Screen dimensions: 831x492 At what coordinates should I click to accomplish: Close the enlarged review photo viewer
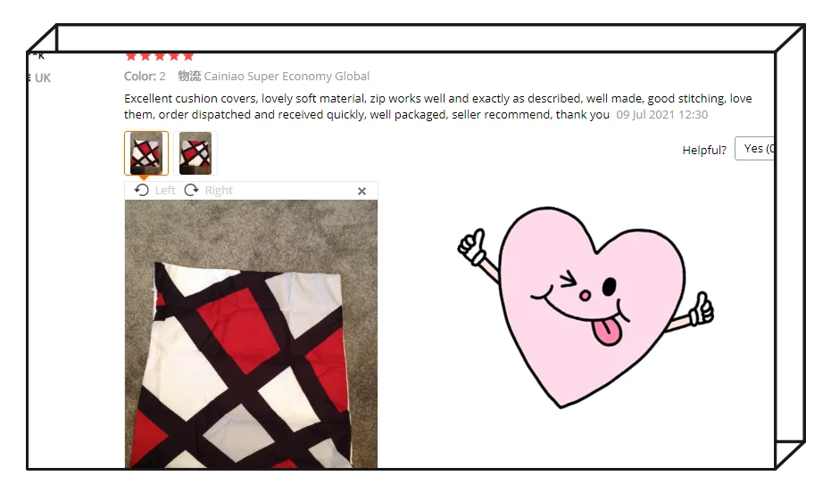tap(362, 191)
